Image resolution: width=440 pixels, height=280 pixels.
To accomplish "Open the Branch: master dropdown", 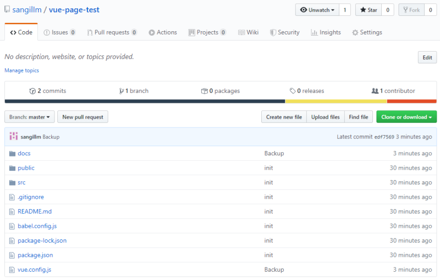I will tap(30, 117).
